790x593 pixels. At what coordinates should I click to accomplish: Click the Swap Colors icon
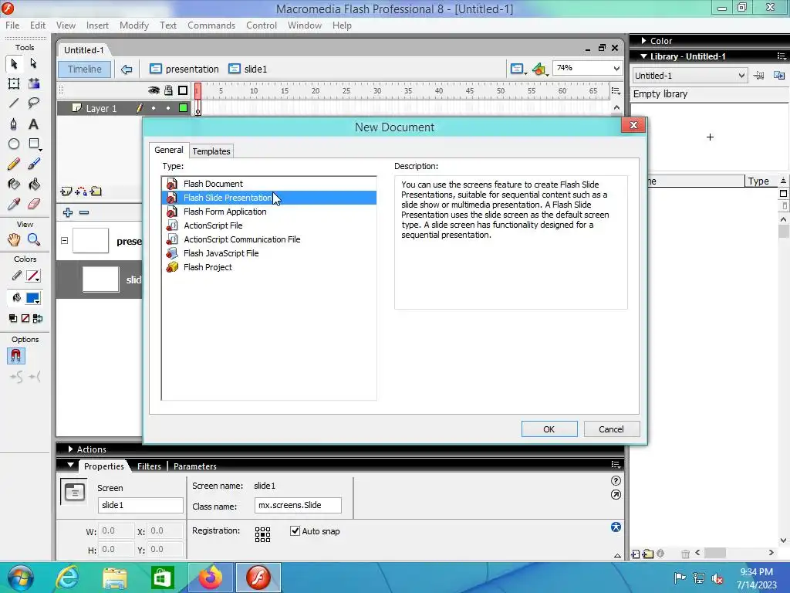coord(38,318)
